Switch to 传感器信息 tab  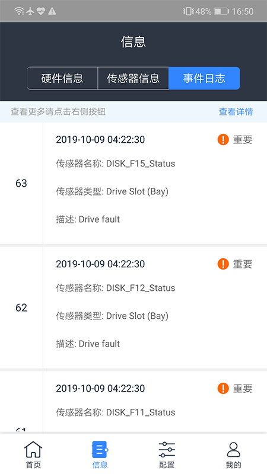(x=133, y=78)
